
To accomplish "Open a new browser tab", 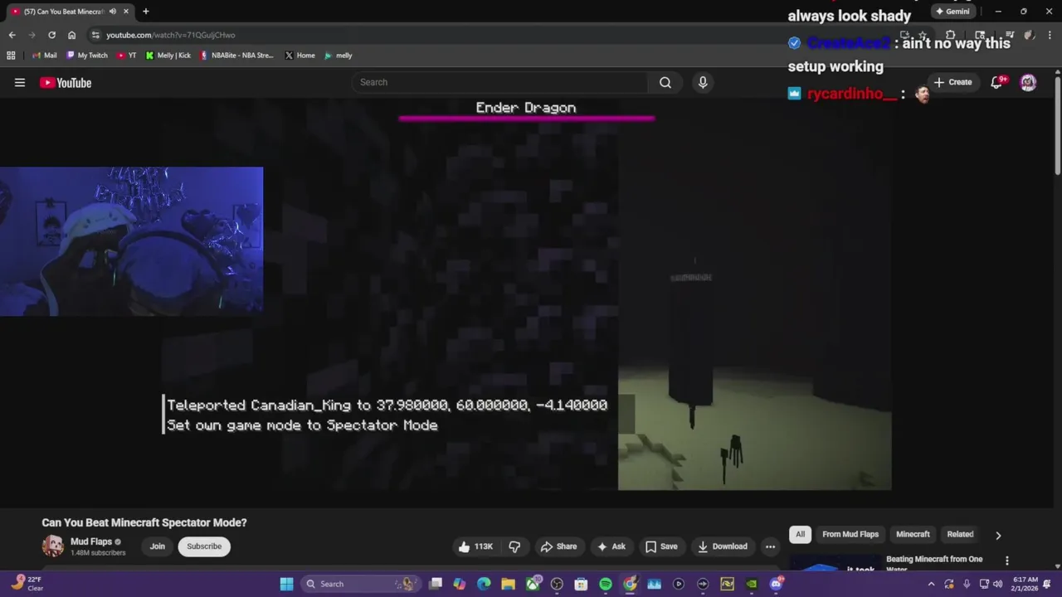I will [145, 12].
